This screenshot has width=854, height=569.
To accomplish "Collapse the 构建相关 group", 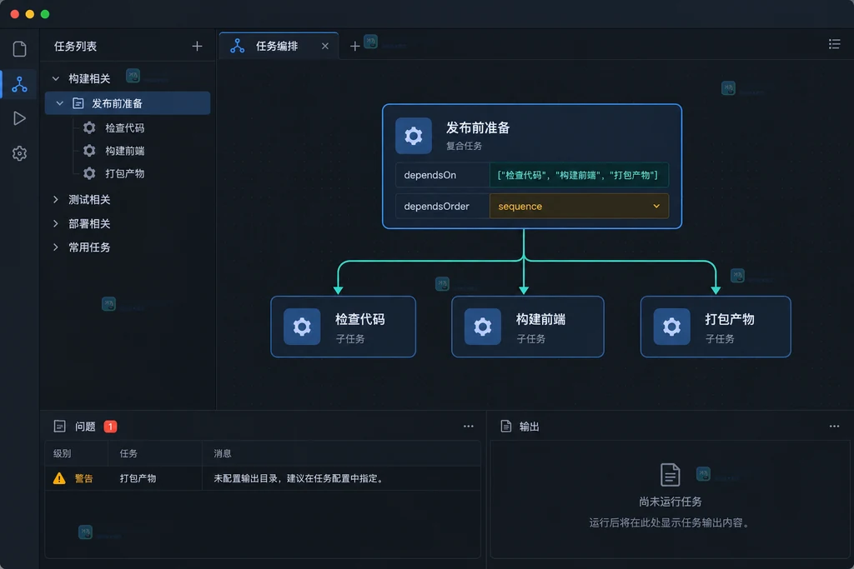I will point(56,79).
